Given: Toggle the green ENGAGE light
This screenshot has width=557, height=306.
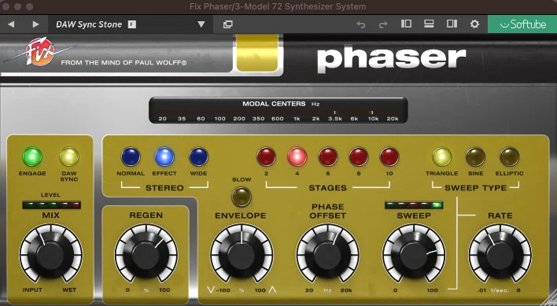Looking at the screenshot, I should point(32,157).
